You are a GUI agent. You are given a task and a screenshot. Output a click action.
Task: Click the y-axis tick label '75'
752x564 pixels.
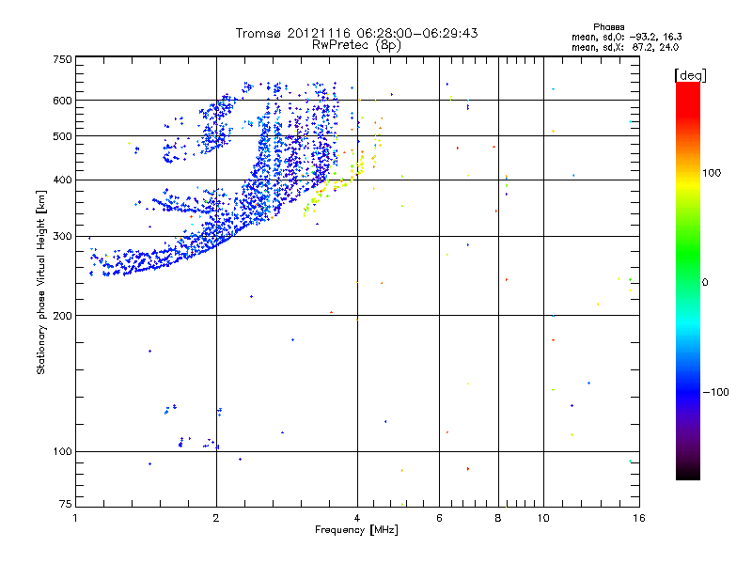click(66, 504)
